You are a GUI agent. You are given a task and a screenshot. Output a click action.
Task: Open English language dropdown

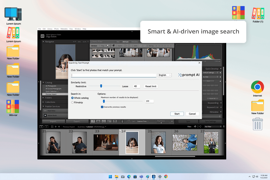click(165, 75)
